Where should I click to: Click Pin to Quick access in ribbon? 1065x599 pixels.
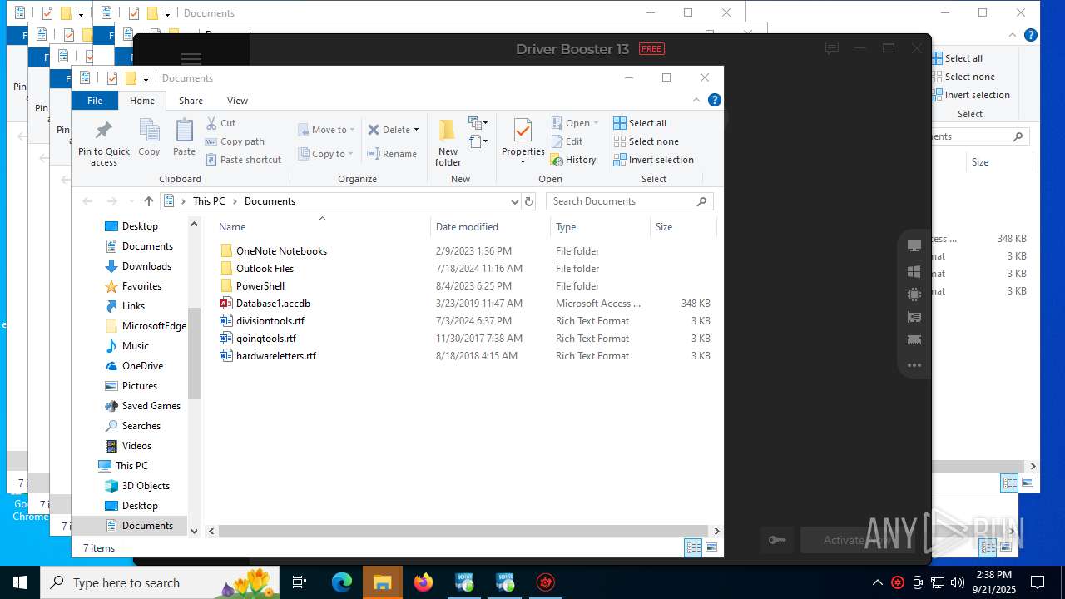tap(104, 143)
